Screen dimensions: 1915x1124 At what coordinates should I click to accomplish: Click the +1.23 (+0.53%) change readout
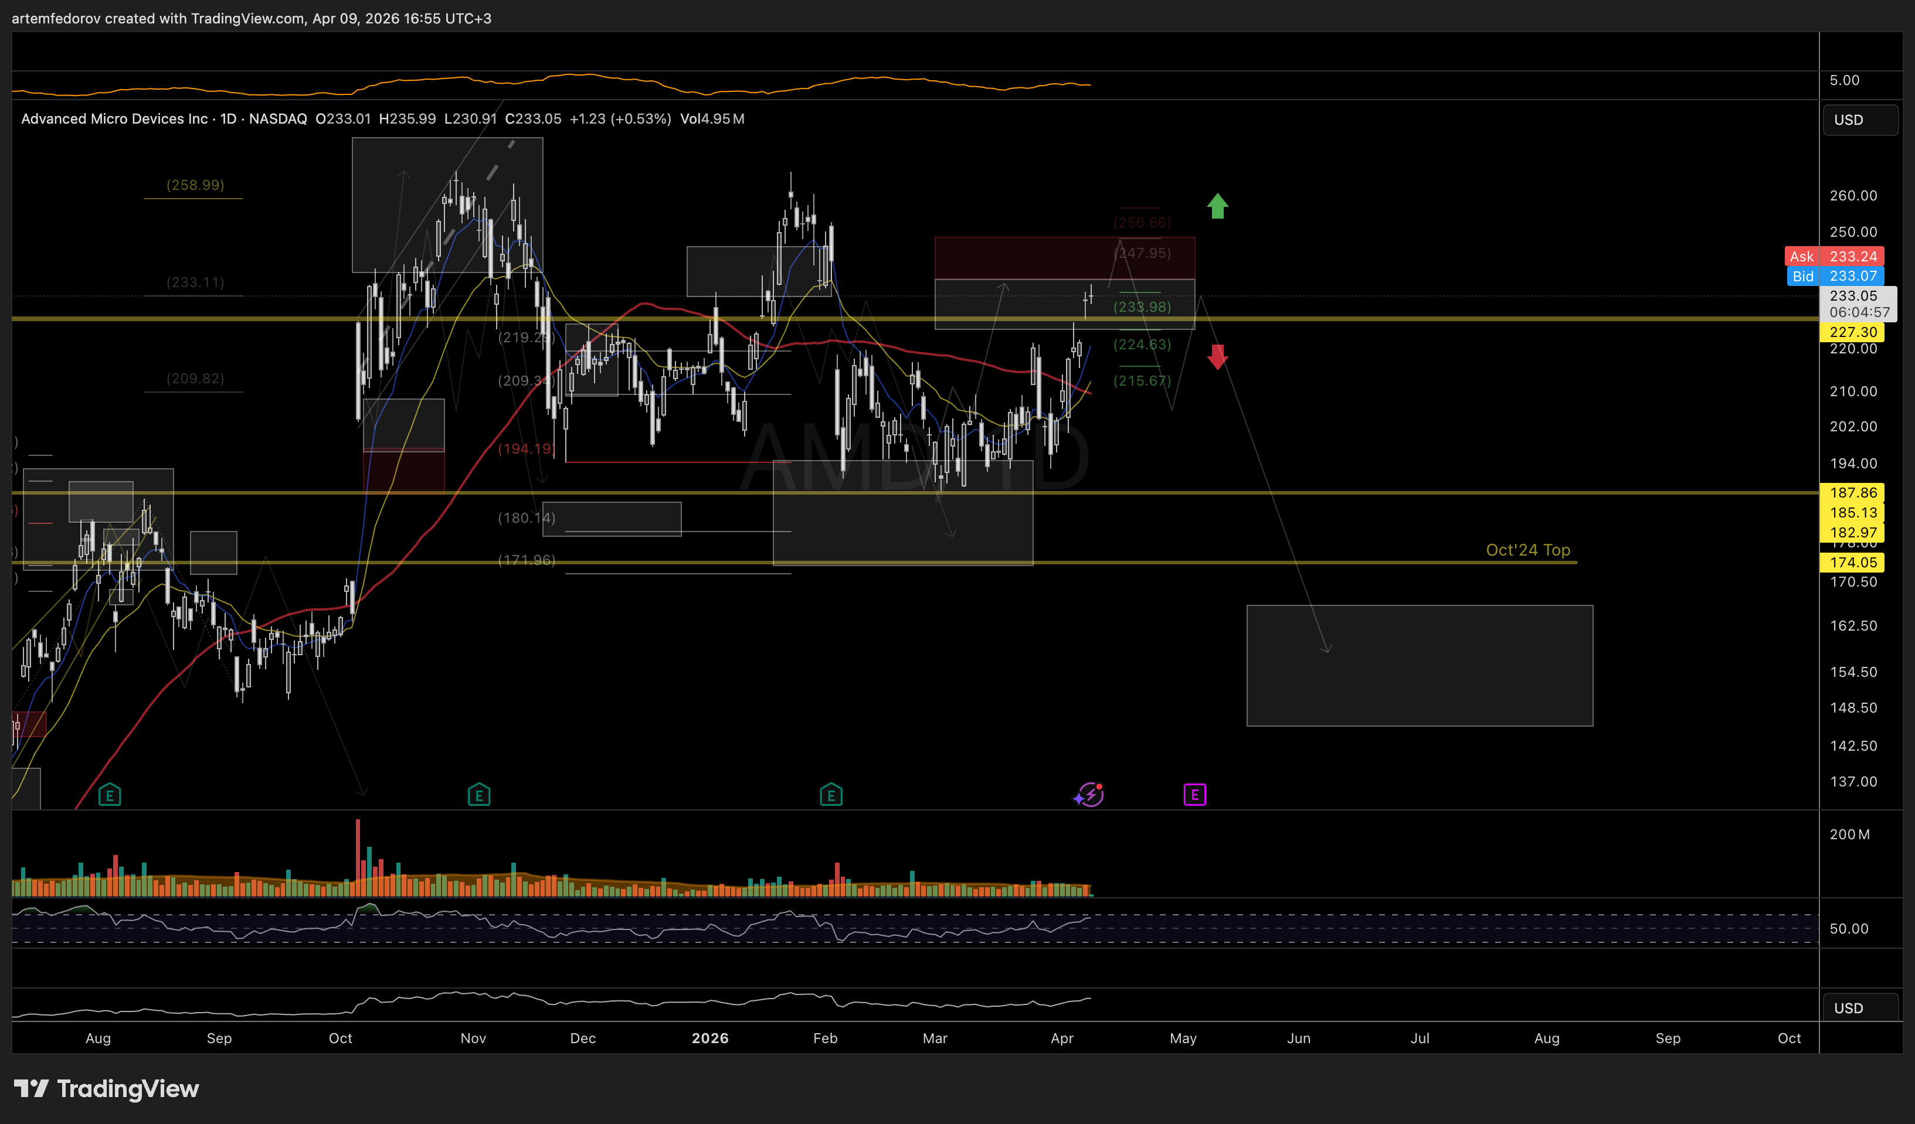[x=620, y=119]
